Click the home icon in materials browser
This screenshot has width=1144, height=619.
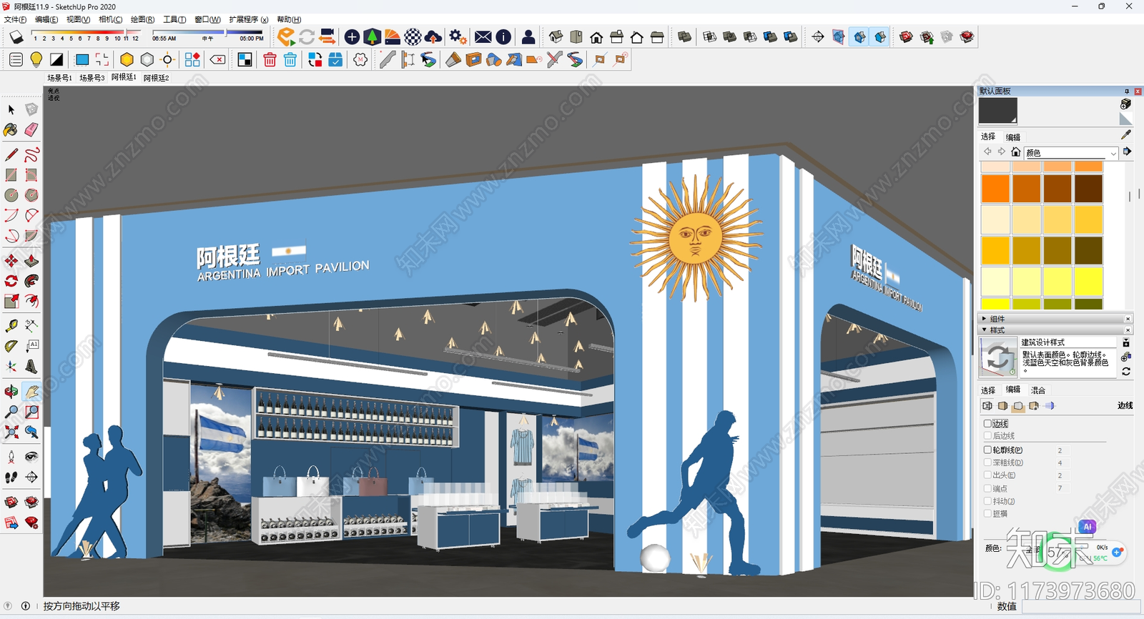pos(1015,152)
